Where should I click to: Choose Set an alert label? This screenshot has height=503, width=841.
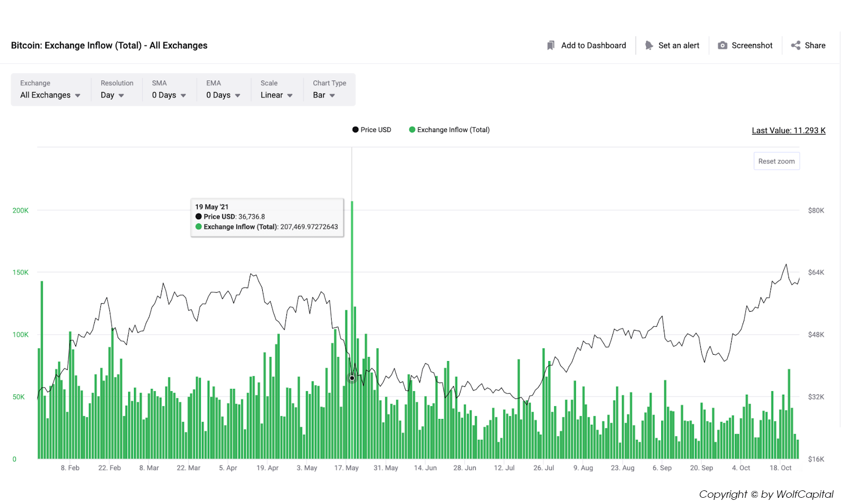(679, 46)
